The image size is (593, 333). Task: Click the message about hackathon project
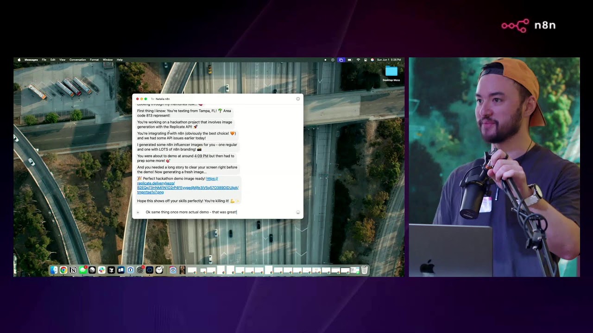tap(184, 124)
